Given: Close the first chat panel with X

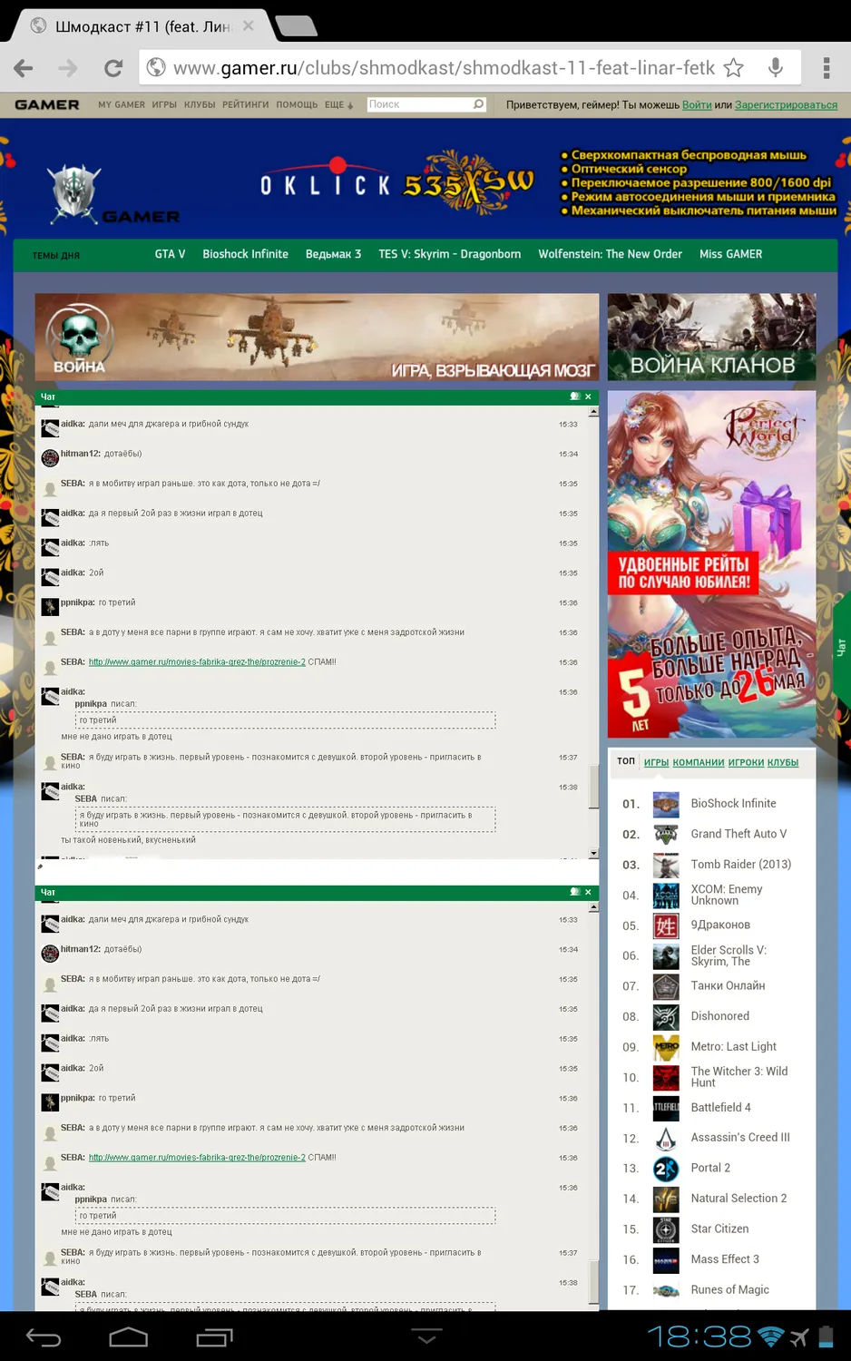Looking at the screenshot, I should point(588,397).
